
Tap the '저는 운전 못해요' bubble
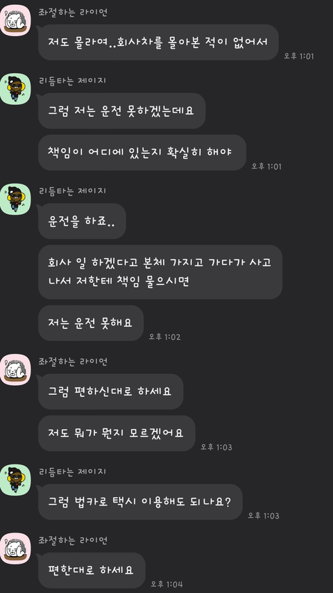coord(91,323)
